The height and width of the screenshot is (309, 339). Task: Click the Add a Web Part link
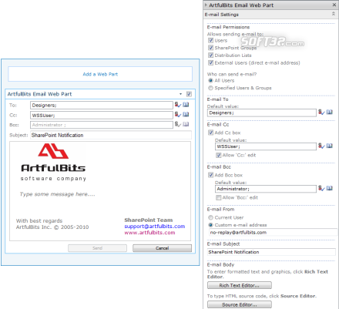tap(100, 74)
